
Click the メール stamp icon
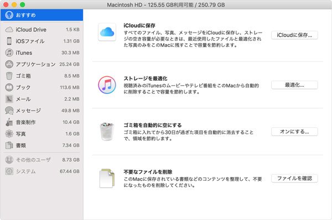(x=9, y=99)
